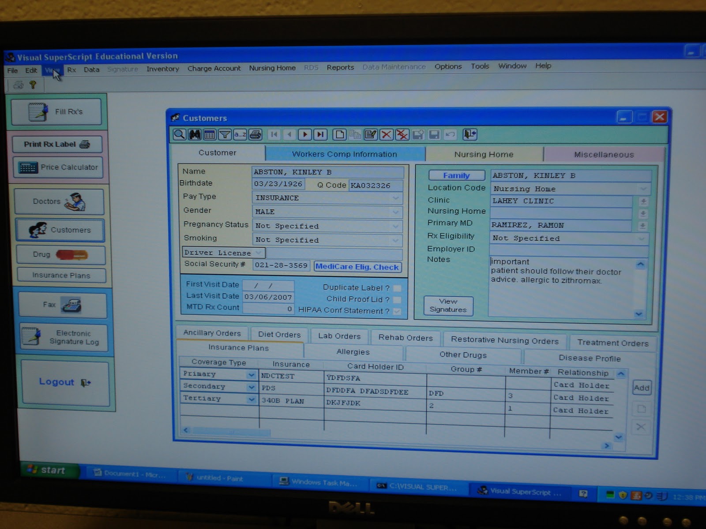The height and width of the screenshot is (529, 706).
Task: Open the Disease Profile tab
Action: pos(590,358)
